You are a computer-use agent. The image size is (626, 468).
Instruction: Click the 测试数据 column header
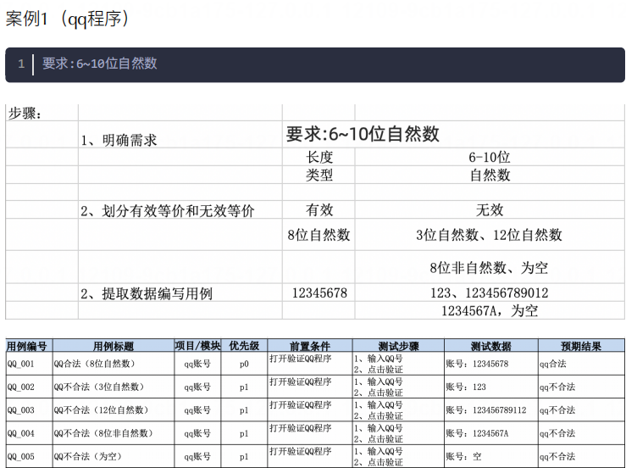(x=490, y=346)
